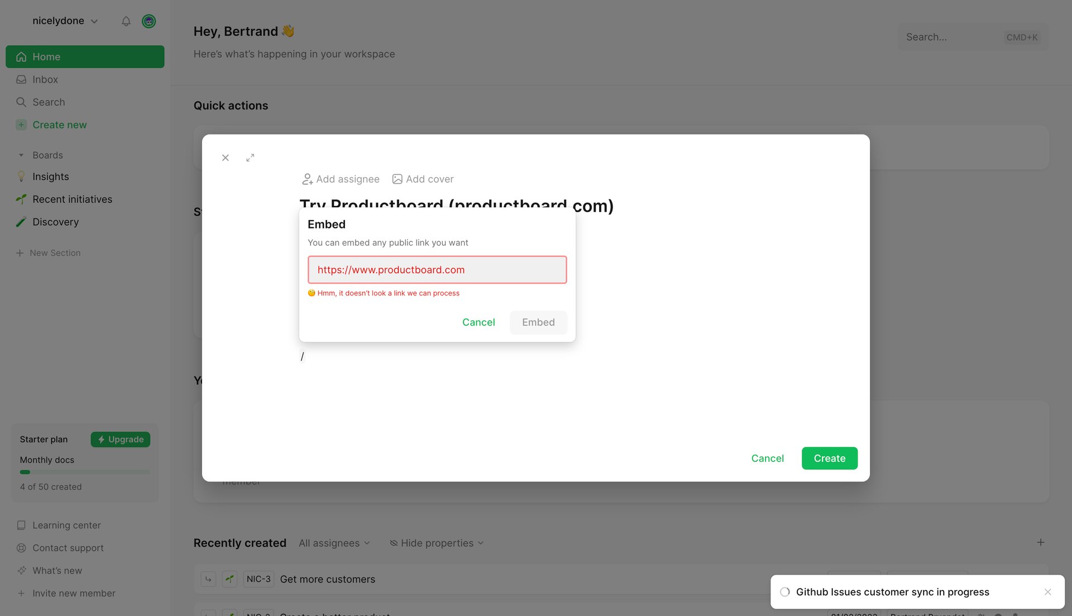Open the Search magnifier in sidebar
The image size is (1072, 616).
21,102
